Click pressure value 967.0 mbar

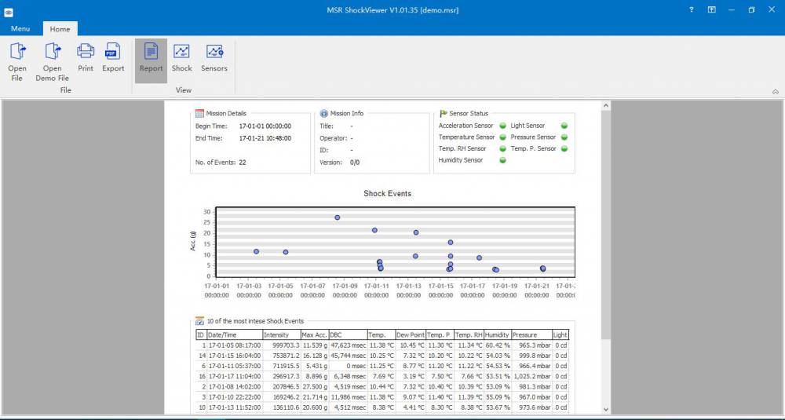(x=535, y=397)
